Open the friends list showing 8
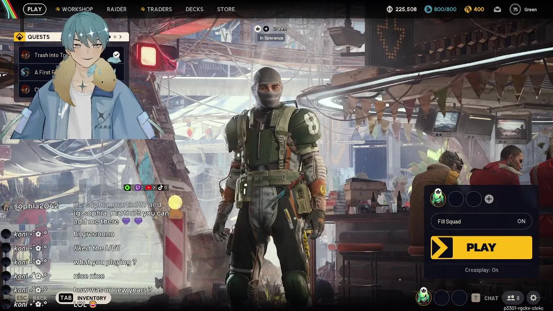This screenshot has width=553, height=311. (x=513, y=298)
